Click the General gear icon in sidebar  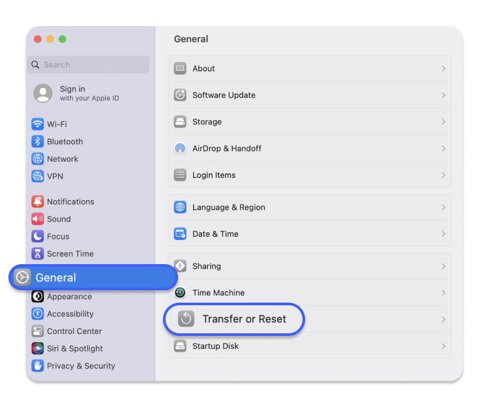click(x=22, y=277)
